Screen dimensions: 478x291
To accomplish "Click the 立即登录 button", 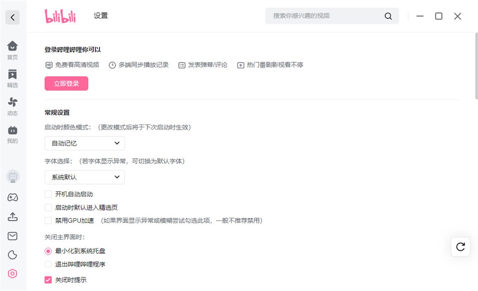I will pyautogui.click(x=66, y=84).
